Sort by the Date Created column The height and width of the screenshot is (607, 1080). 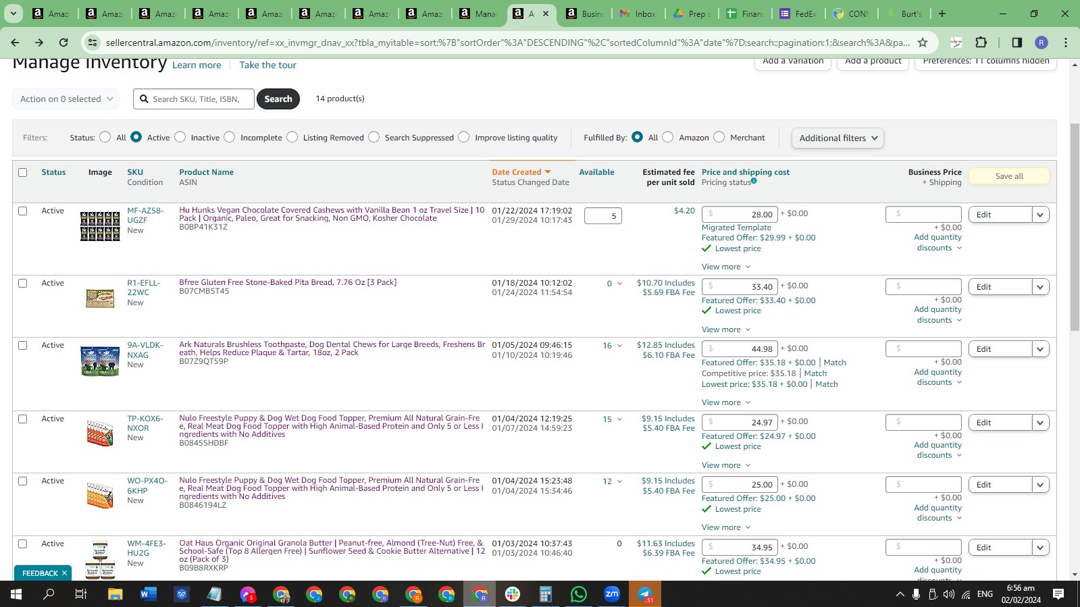tap(521, 172)
